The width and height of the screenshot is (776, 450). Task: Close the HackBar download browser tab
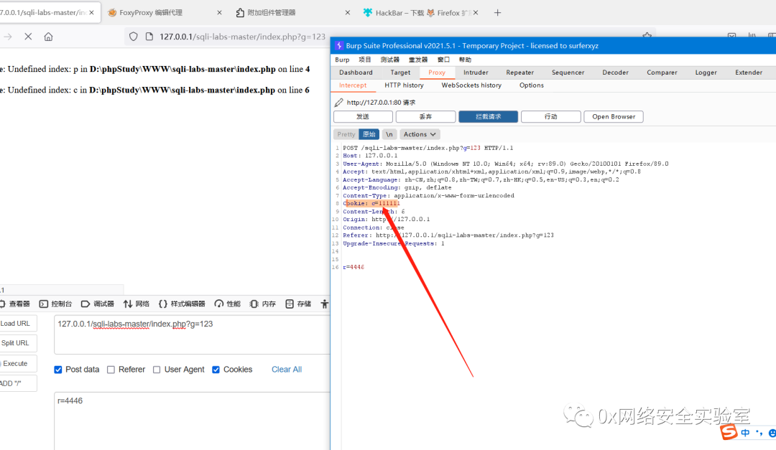coord(476,13)
